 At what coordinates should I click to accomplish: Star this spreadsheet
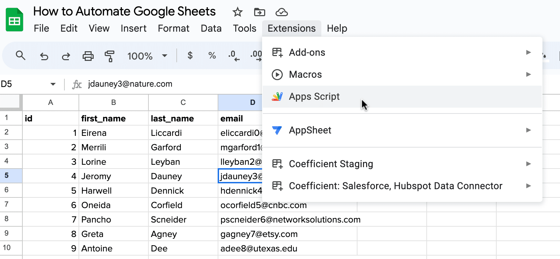[237, 12]
